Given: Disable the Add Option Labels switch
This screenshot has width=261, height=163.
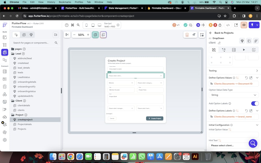Looking at the screenshot, I should click(255, 104).
